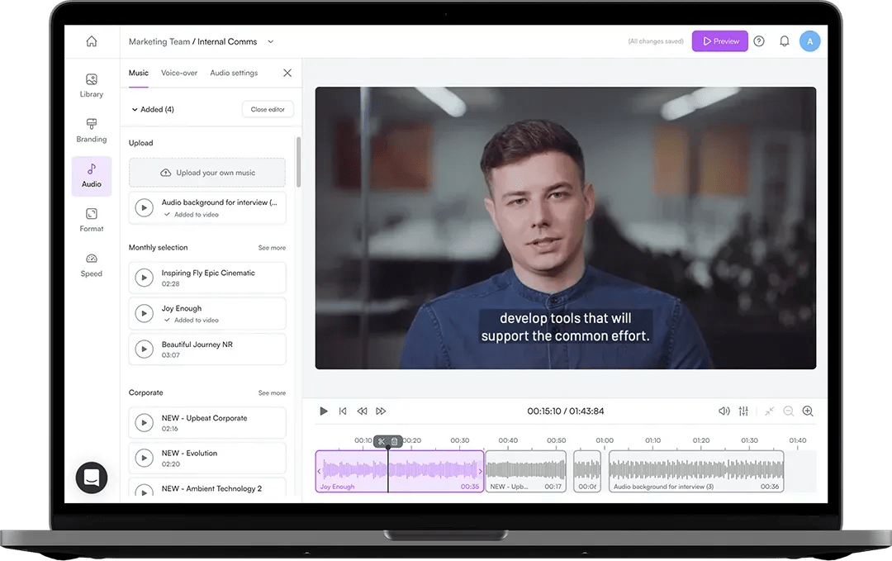Open the Library panel

tap(91, 85)
